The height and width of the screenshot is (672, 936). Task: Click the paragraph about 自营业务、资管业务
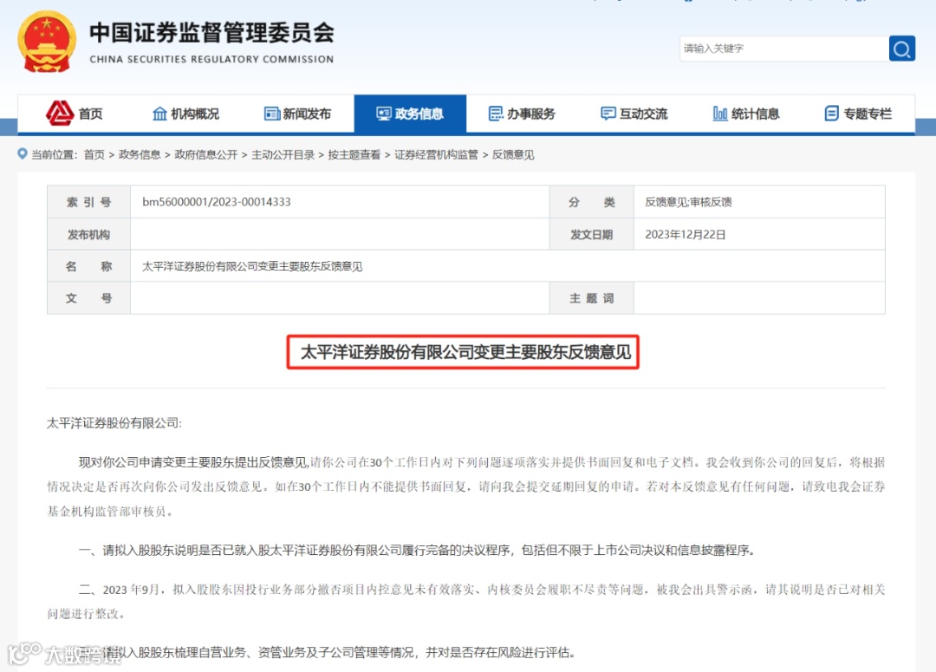[328, 652]
